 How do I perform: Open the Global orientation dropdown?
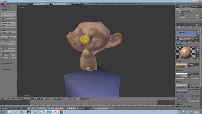pyautogui.click(x=57, y=98)
